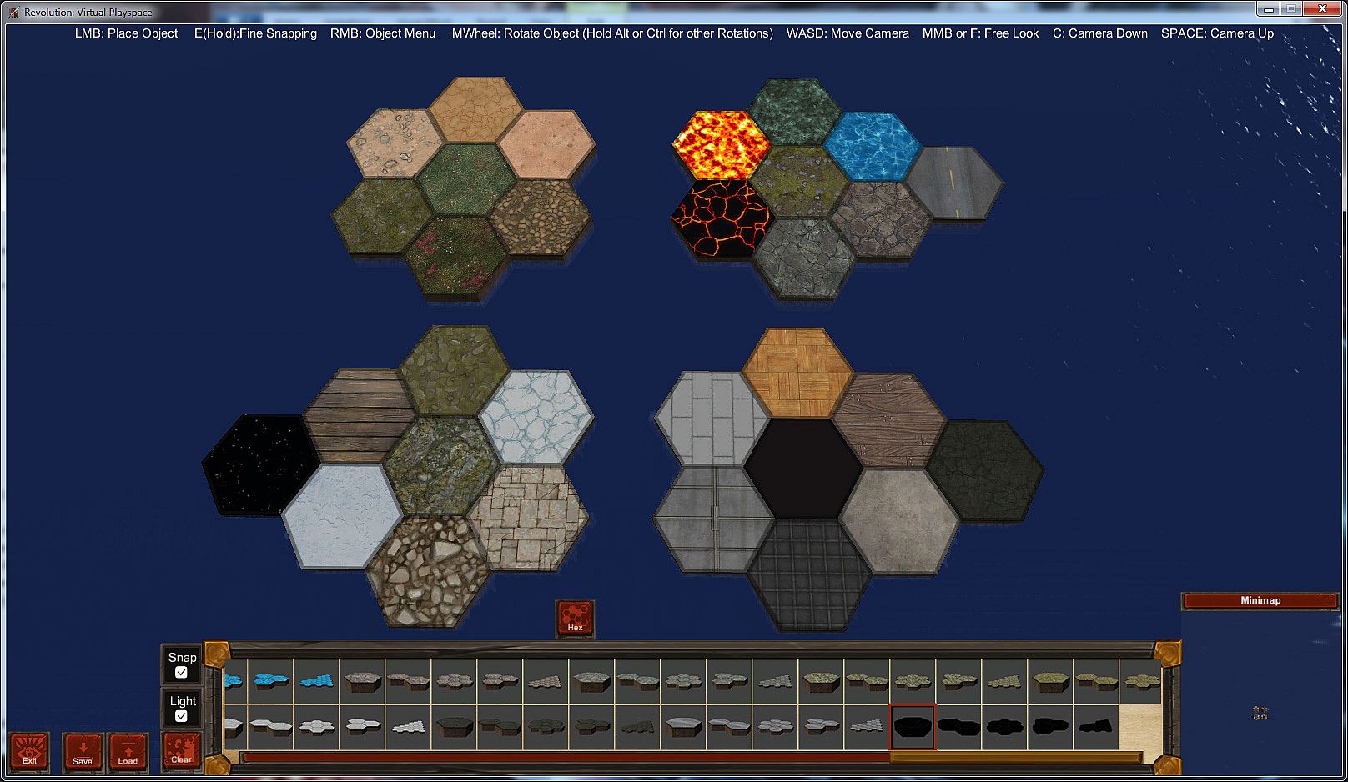Pick the olive moss triangle tile set
Image resolution: width=1348 pixels, height=782 pixels.
coord(1004,682)
